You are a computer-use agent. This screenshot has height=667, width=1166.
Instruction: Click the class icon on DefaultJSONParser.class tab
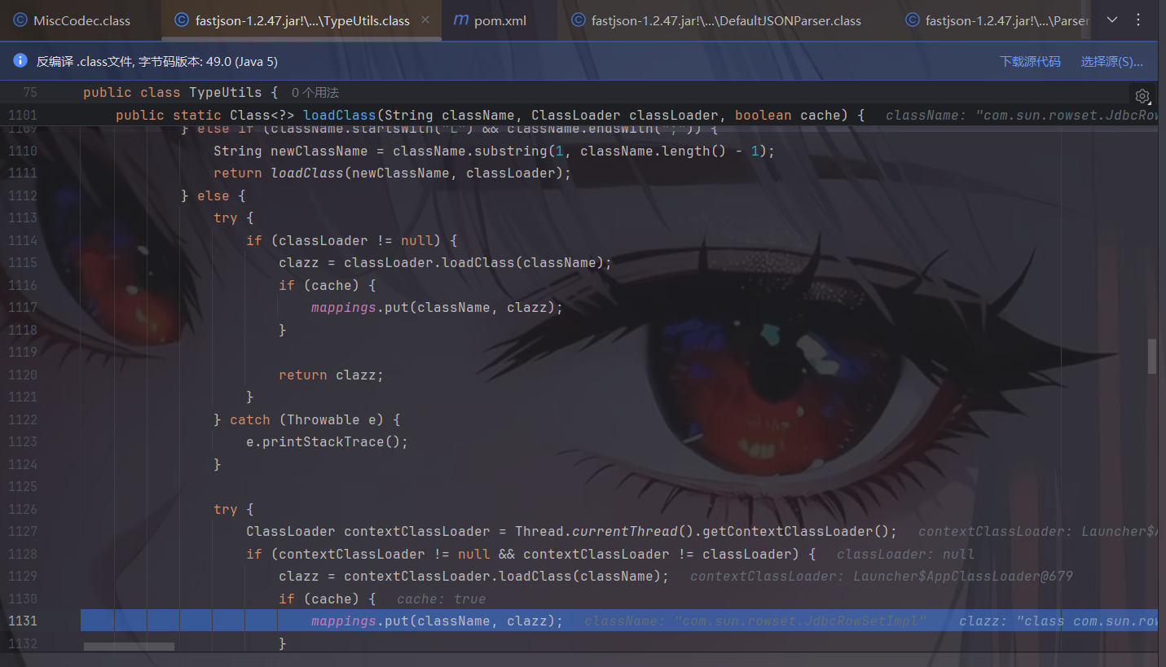click(579, 20)
